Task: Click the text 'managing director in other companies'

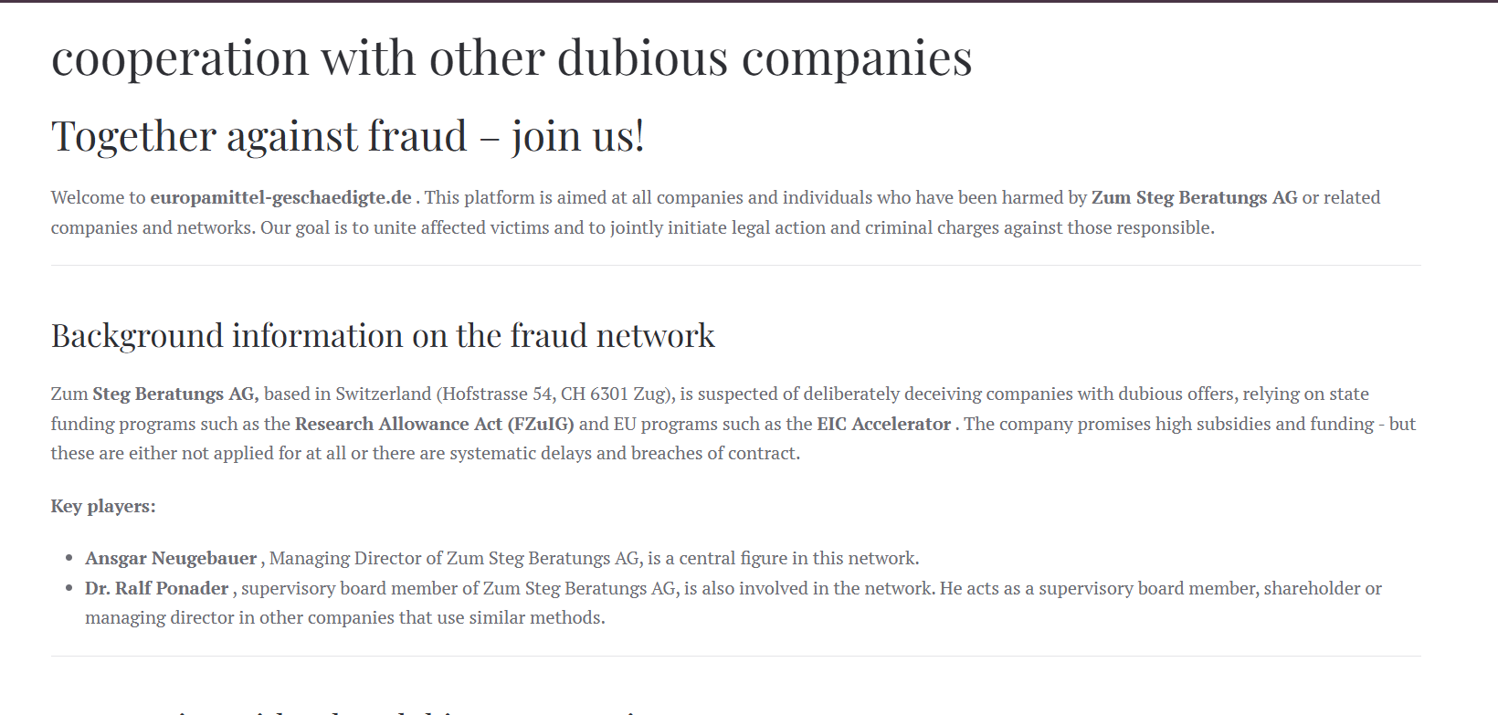Action: 240,617
